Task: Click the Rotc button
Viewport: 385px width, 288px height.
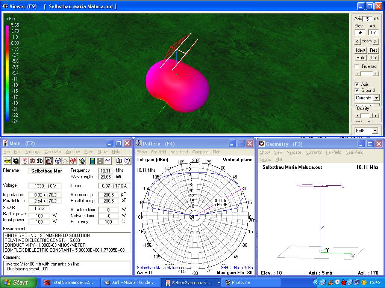Action: 361,58
